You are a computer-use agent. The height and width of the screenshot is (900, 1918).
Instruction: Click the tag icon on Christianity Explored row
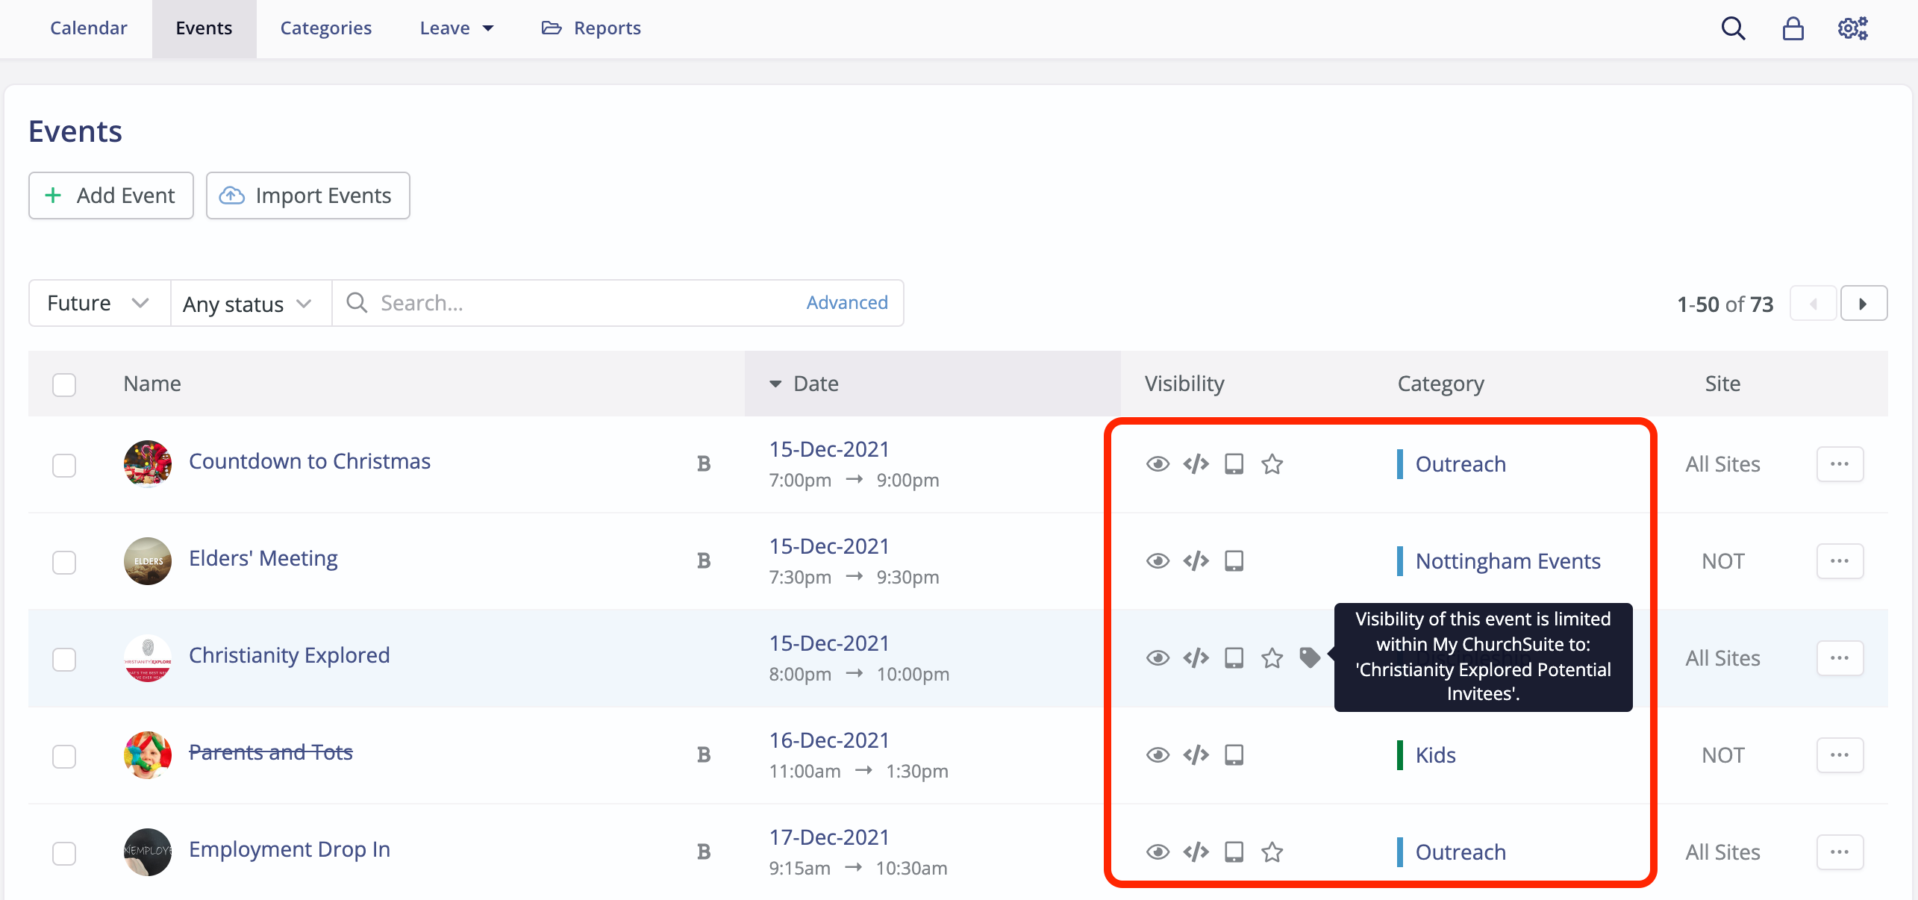(x=1310, y=657)
